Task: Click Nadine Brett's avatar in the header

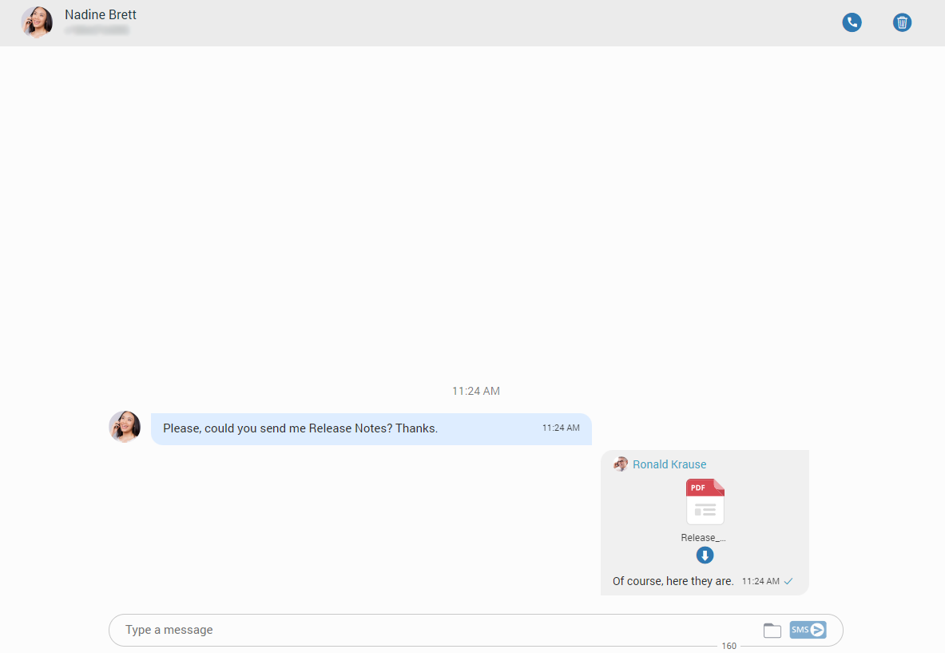Action: pos(37,22)
